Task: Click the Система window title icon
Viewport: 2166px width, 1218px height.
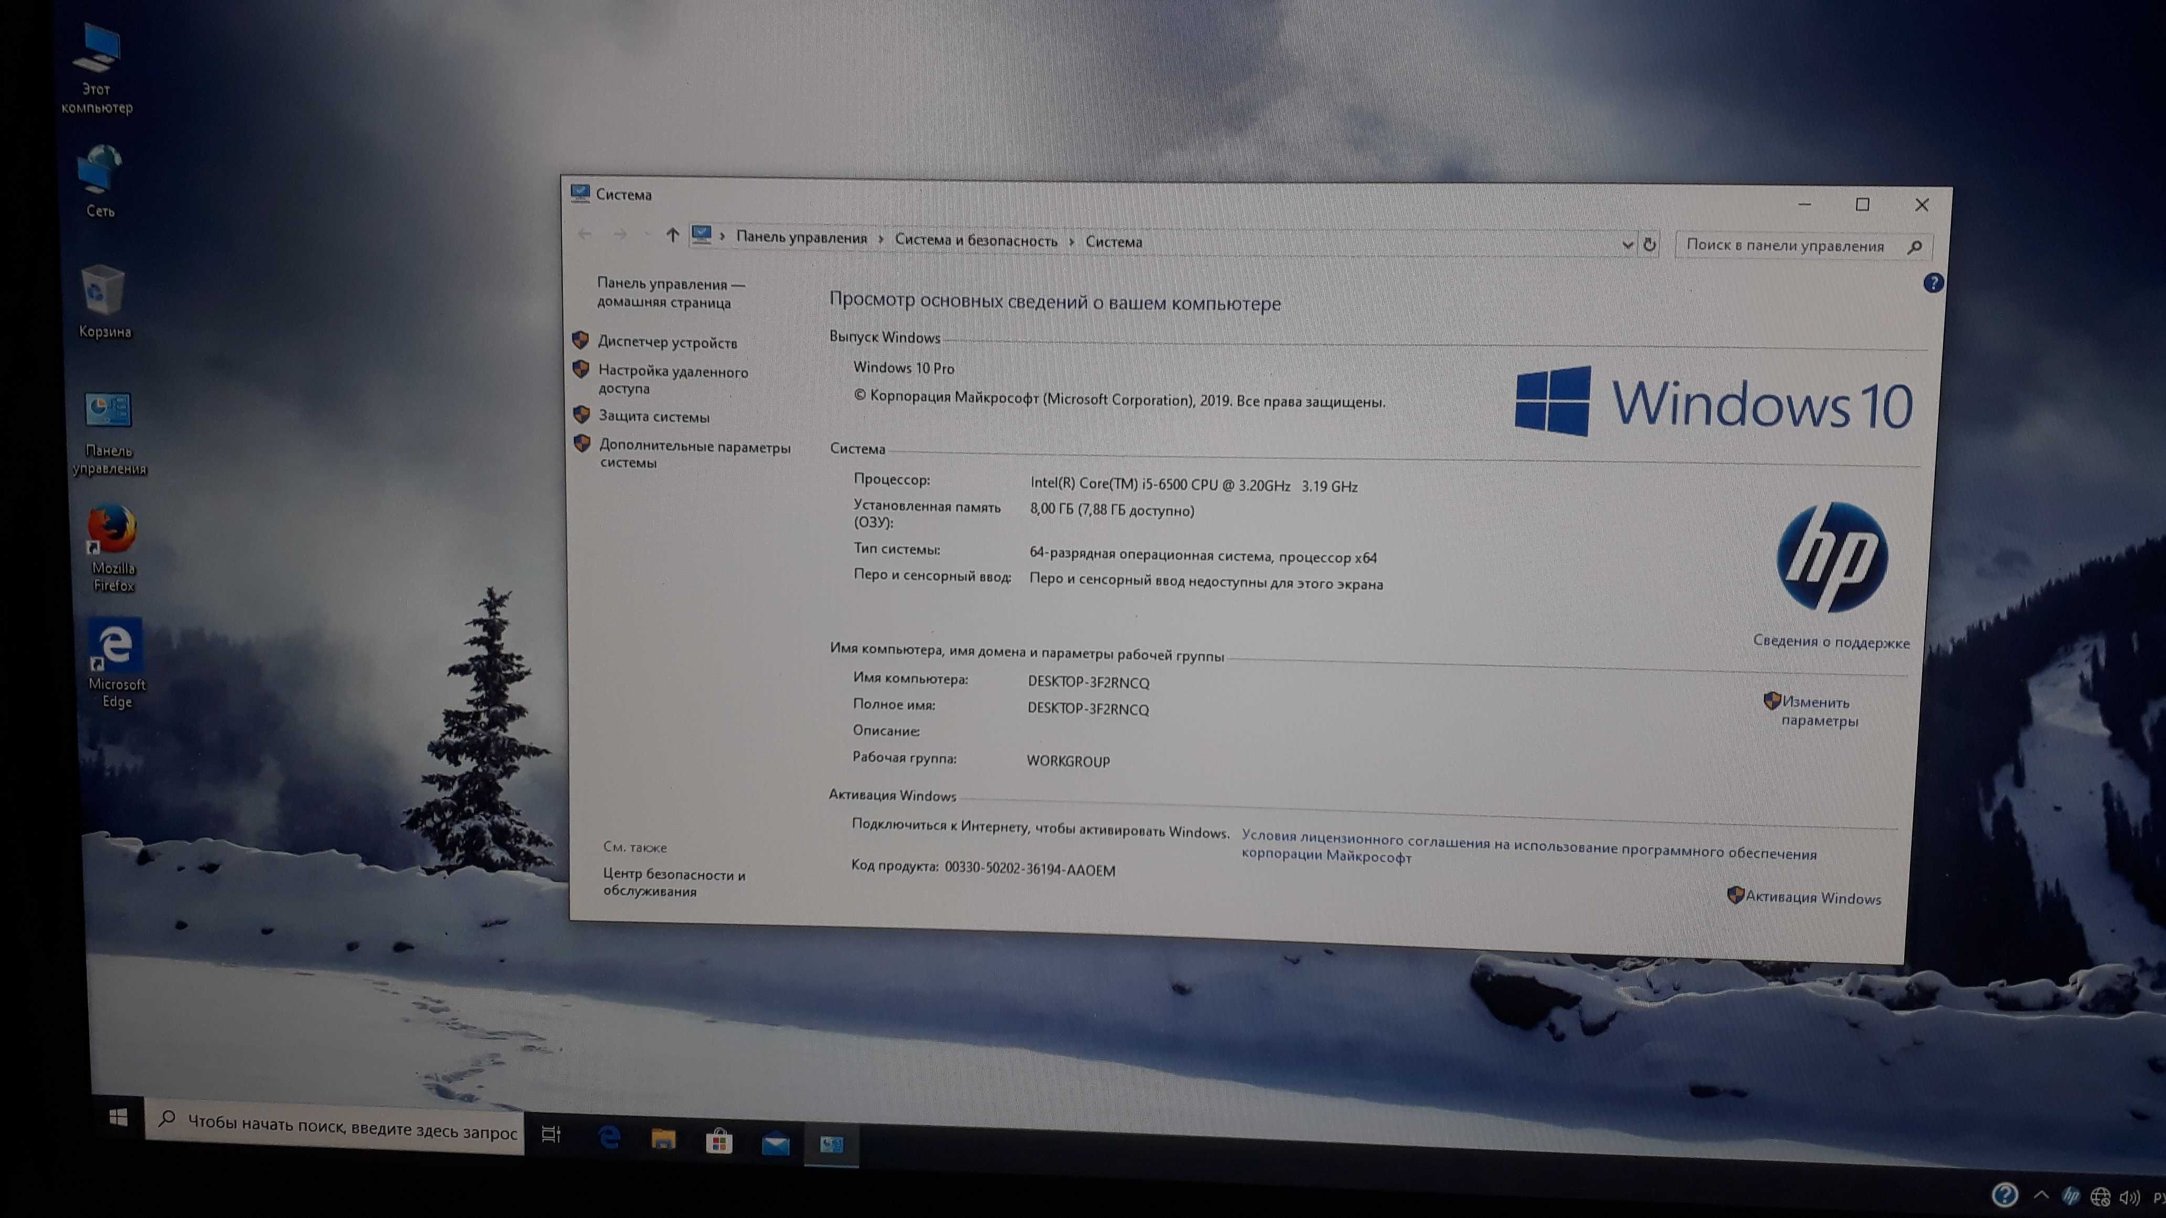Action: point(580,193)
